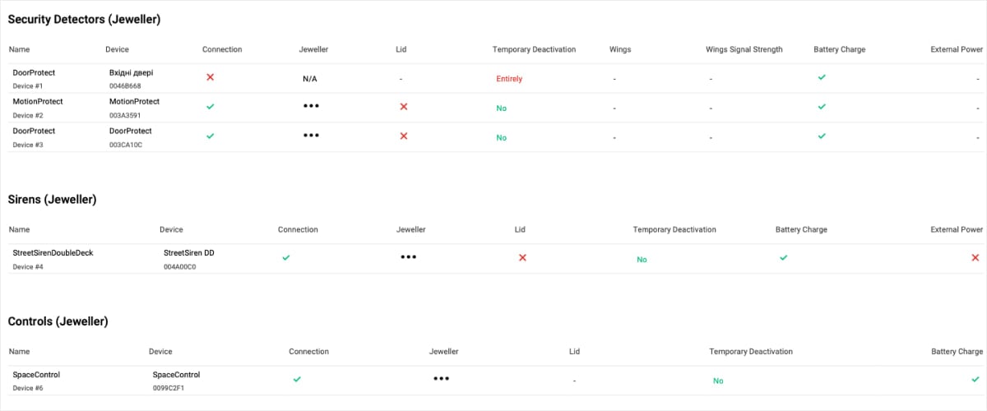Select device ID 004A00C0 in Sirens
This screenshot has height=411, width=987.
179,267
